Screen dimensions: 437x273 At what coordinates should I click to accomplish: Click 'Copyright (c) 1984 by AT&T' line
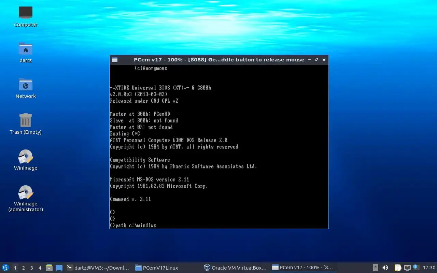(174, 147)
